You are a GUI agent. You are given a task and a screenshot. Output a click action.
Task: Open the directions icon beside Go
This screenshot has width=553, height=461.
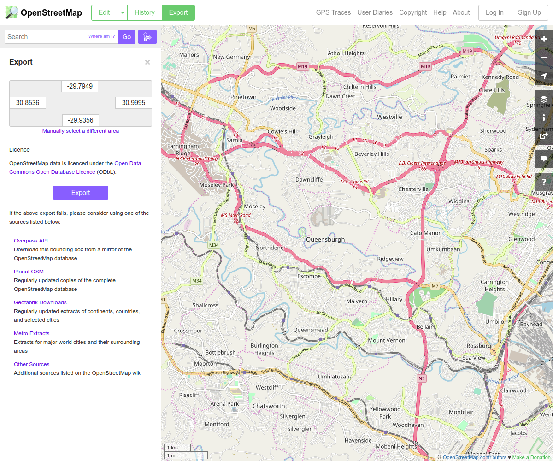click(147, 37)
